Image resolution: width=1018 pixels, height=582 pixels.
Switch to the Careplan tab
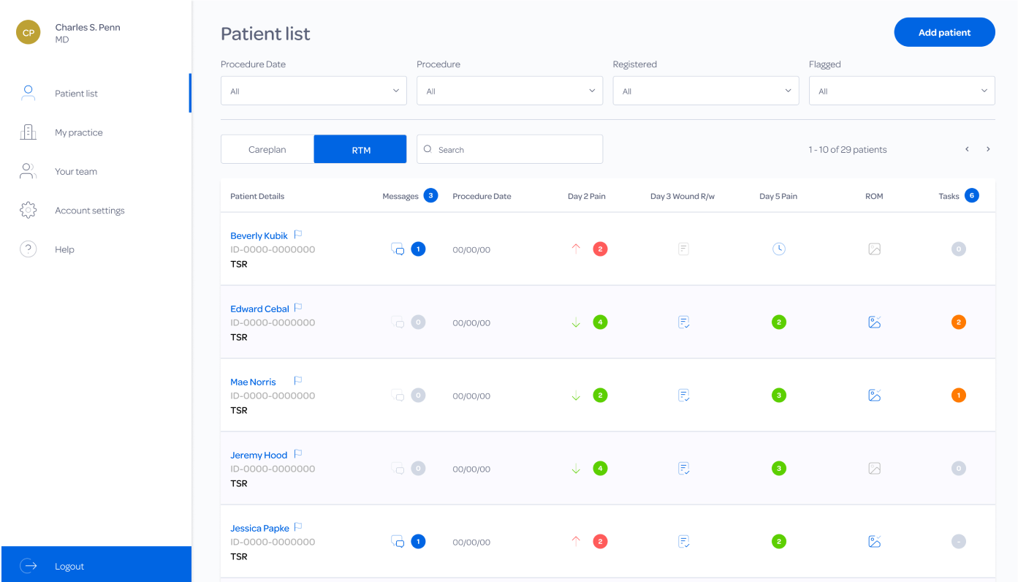click(267, 150)
